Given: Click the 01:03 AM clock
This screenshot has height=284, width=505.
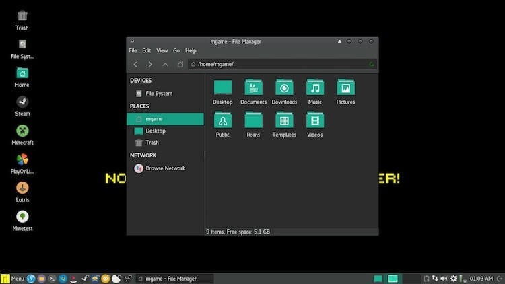Looking at the screenshot, I should point(481,279).
